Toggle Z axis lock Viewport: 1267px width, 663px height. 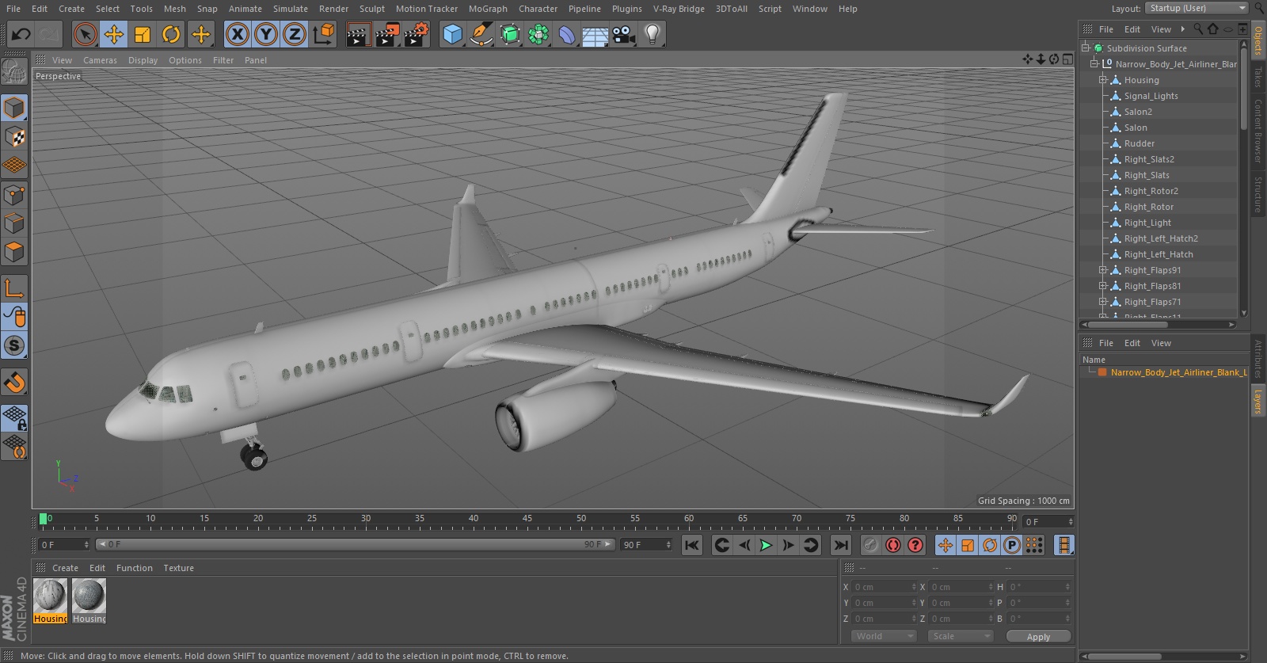[x=295, y=34]
